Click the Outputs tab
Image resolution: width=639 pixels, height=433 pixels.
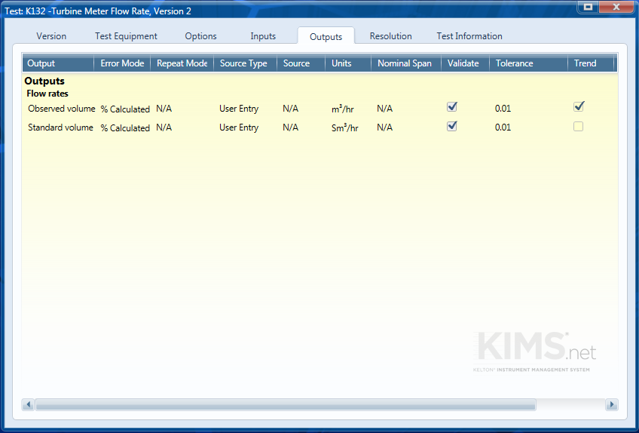326,36
